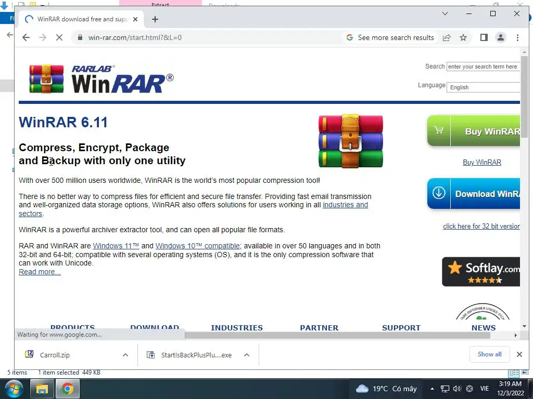Open the 'Windows 10 compatible' link

coord(198,246)
